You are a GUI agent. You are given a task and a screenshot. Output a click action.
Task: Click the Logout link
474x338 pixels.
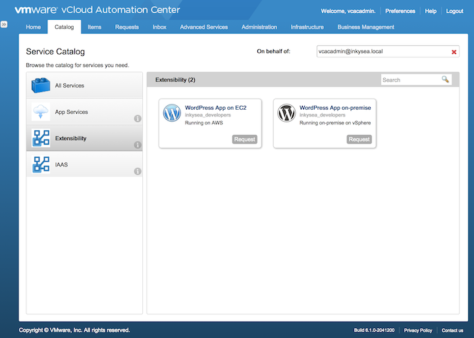[x=454, y=11]
